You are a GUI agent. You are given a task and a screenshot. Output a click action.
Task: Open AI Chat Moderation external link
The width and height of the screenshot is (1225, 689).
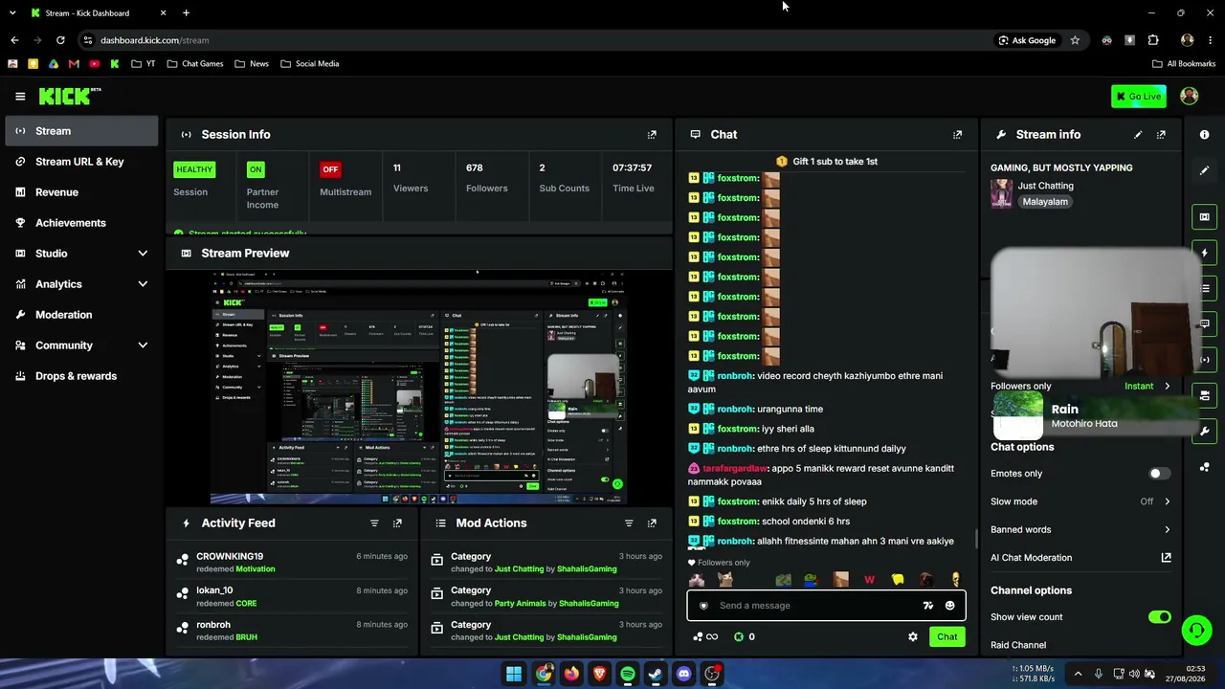1166,558
